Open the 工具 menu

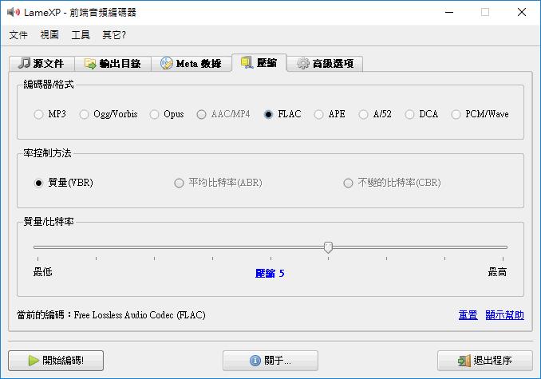(x=81, y=35)
